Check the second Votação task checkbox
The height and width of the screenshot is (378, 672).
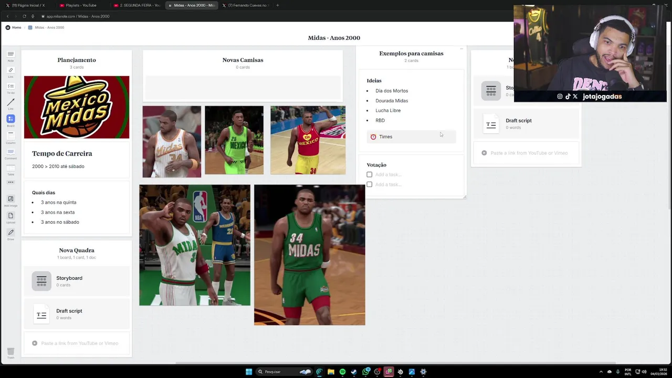coord(370,184)
